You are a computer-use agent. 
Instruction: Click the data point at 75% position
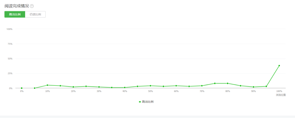[x=215, y=83]
